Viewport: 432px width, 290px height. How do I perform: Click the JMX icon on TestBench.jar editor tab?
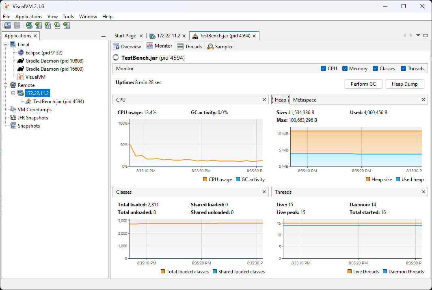coord(195,36)
